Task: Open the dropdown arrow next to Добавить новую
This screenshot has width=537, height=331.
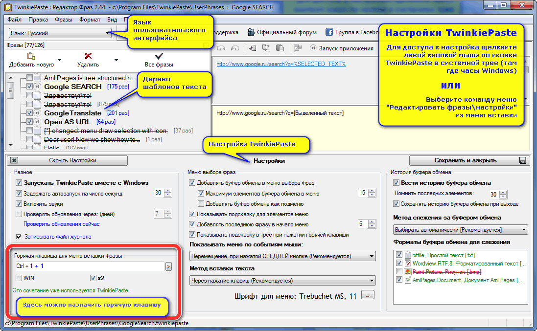Action: tap(60, 60)
